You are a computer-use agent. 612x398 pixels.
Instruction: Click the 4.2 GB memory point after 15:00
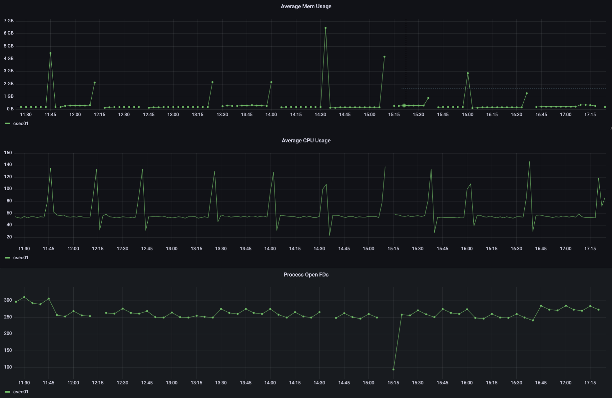pyautogui.click(x=385, y=57)
